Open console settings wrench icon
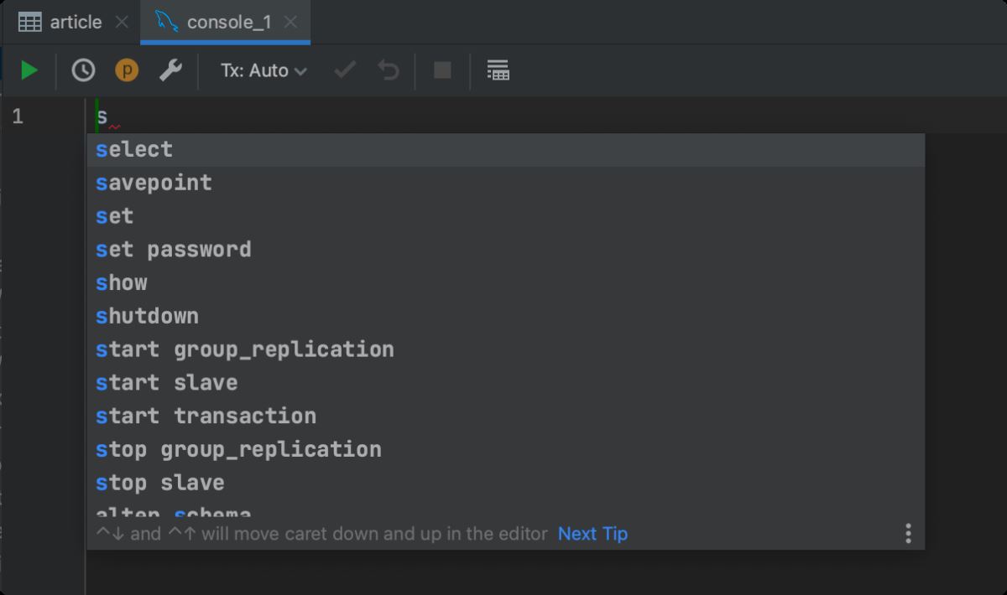Screen dimensions: 1007x595 (x=170, y=70)
